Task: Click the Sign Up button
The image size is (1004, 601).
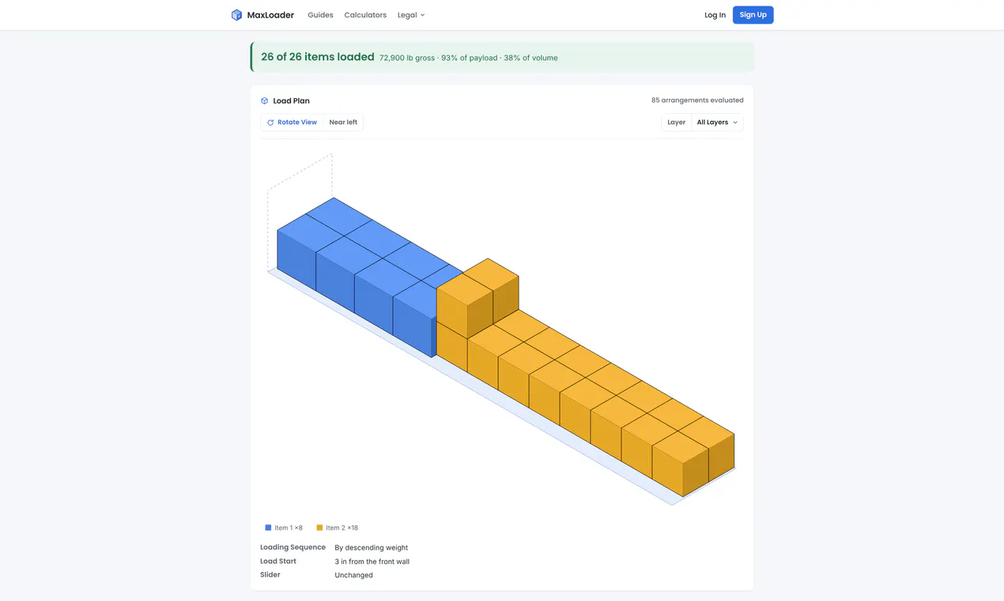Action: coord(753,15)
